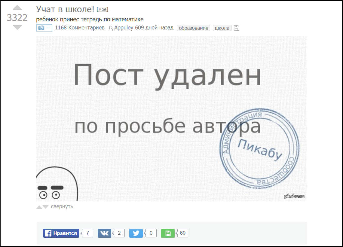Collapse the image preview with the minus icon
This screenshot has height=247, width=343.
(48, 28)
